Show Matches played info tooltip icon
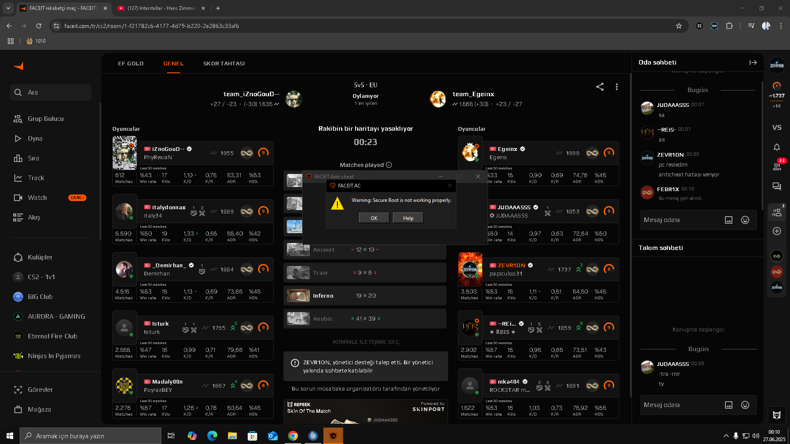Viewport: 790px width, 444px height. (x=389, y=165)
